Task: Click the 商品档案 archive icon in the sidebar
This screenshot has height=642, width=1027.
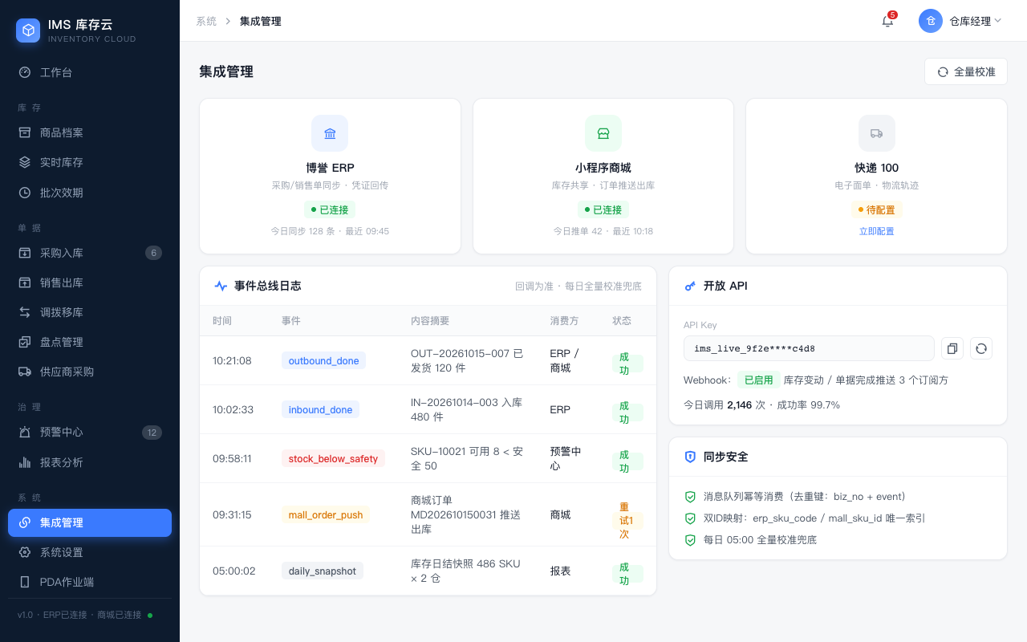Action: (x=25, y=132)
